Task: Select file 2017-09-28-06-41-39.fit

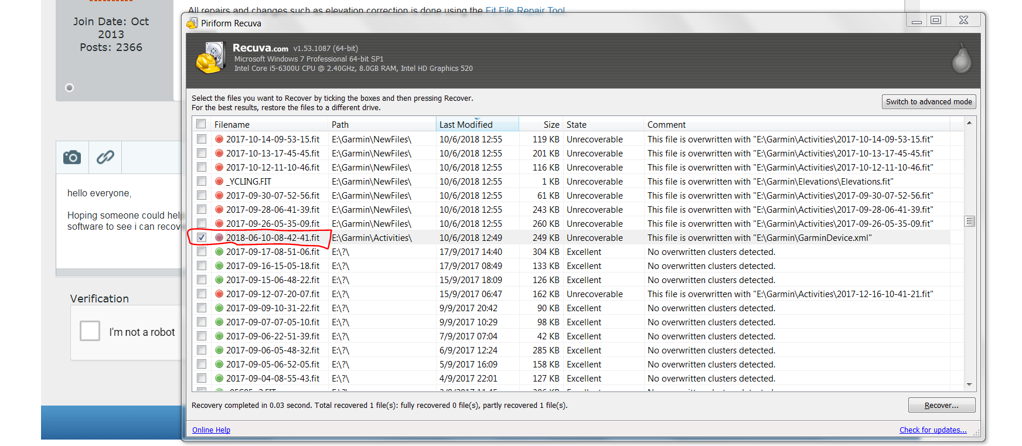Action: pyautogui.click(x=273, y=210)
